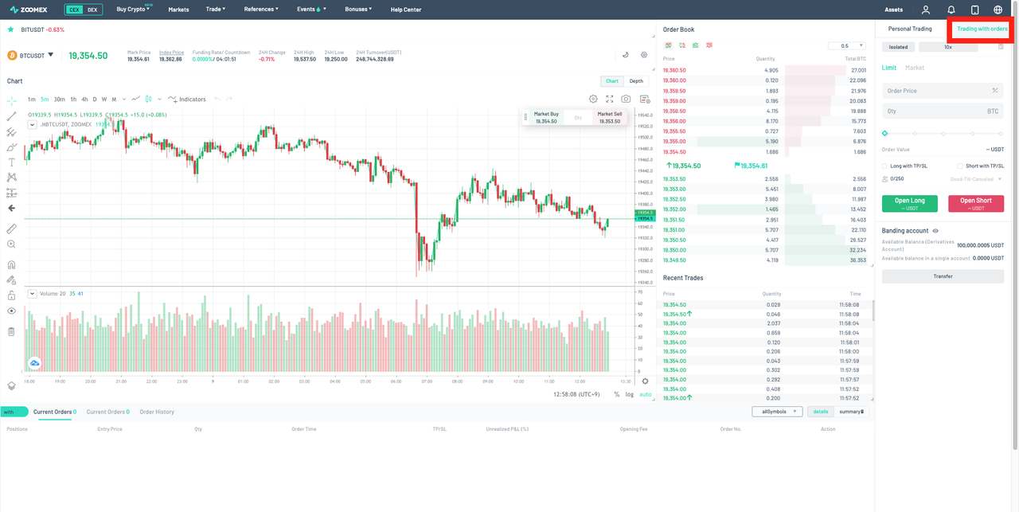
Task: Expand the chart to fullscreen view
Action: (x=608, y=98)
